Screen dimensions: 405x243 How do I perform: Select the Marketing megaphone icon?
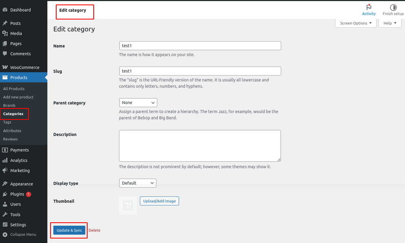coord(5,171)
